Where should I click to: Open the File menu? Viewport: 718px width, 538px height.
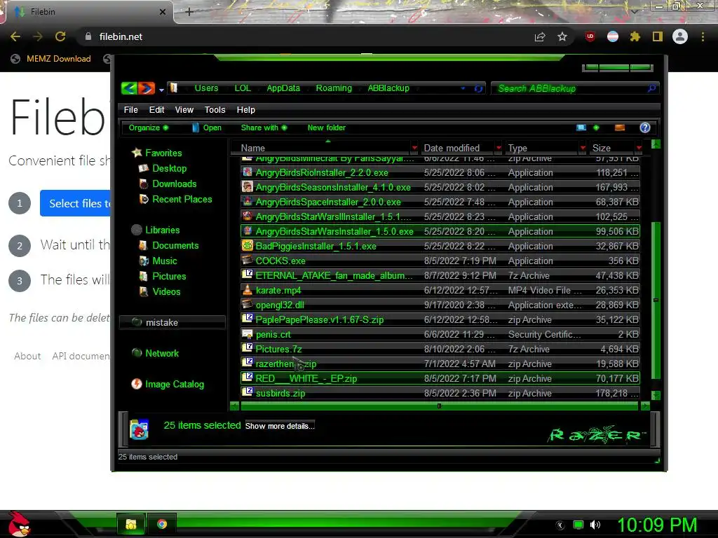[130, 110]
